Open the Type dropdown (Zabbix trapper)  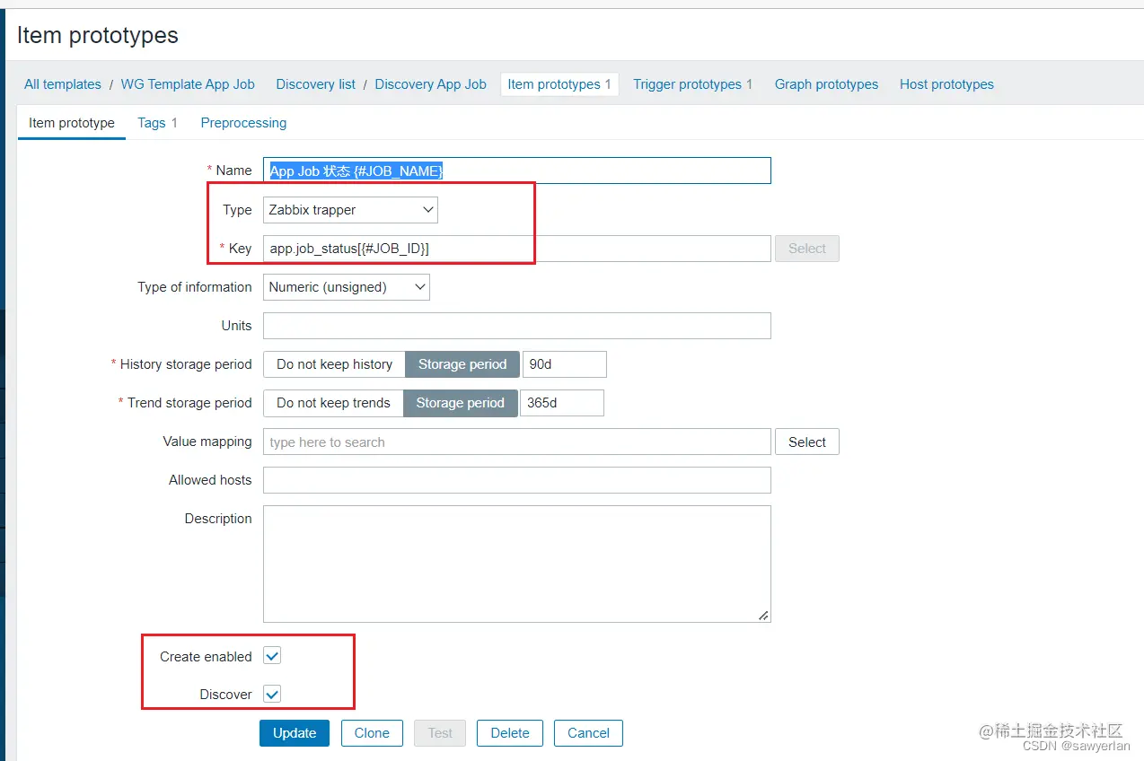click(x=350, y=210)
